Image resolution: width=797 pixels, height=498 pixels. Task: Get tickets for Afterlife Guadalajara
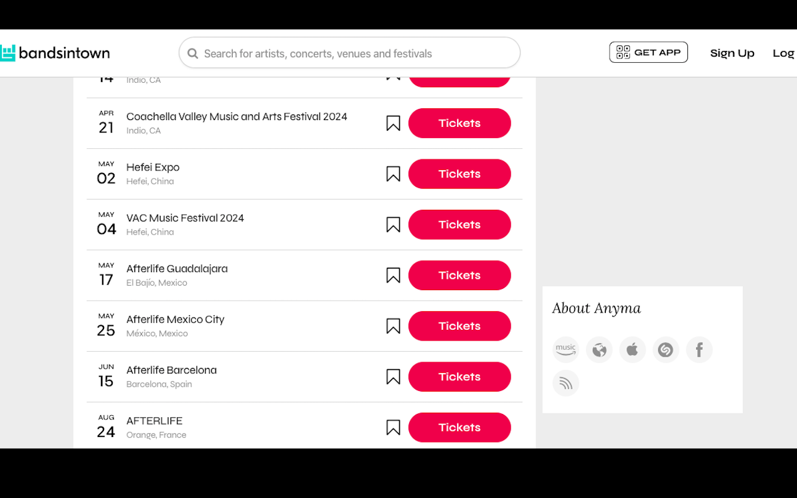(460, 275)
